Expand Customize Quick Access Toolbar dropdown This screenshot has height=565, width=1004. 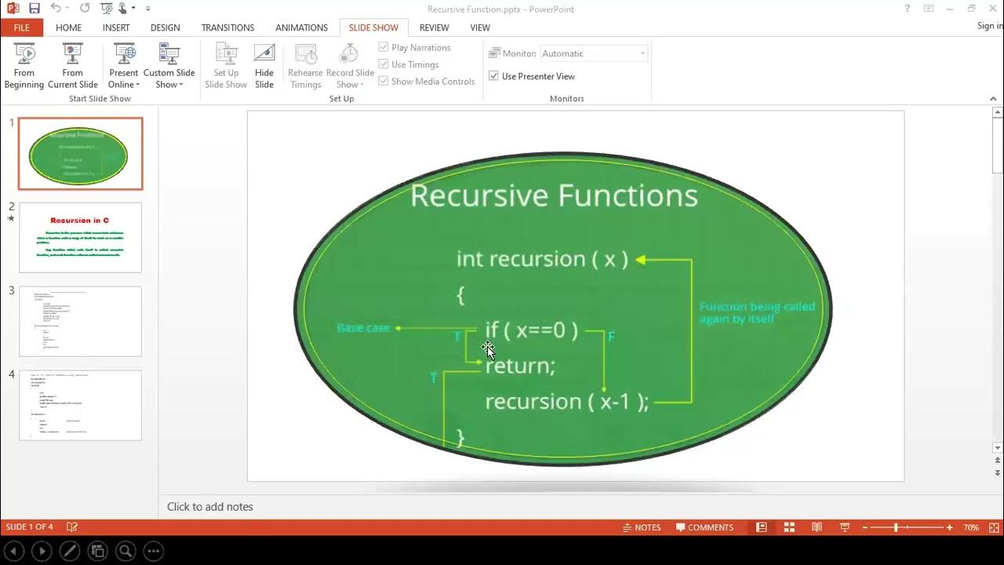[x=147, y=9]
